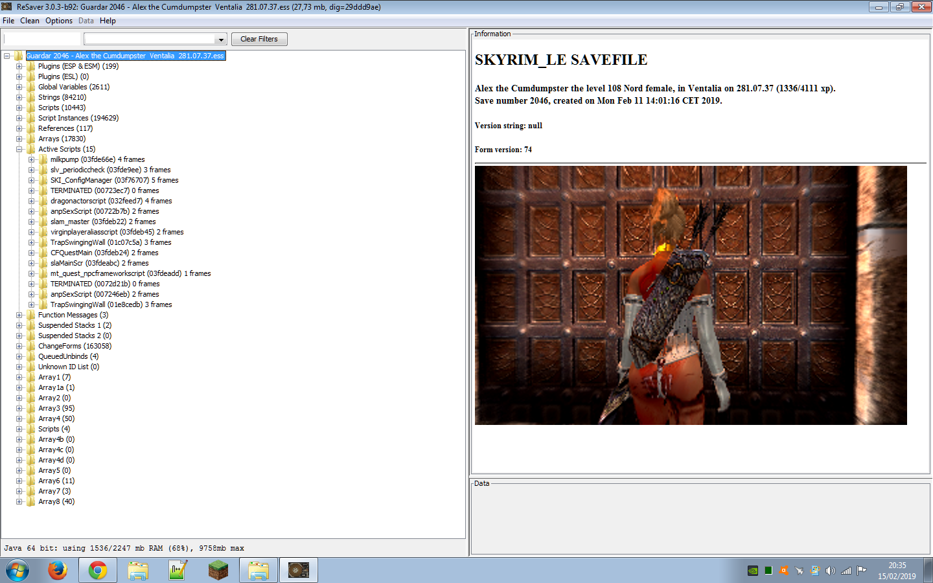This screenshot has height=583, width=933.
Task: Click the Nvidia tray icon
Action: [752, 571]
